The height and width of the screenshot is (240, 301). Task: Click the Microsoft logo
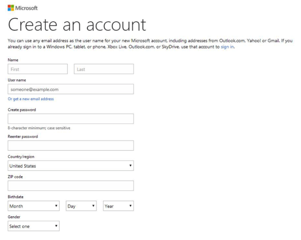pyautogui.click(x=23, y=8)
